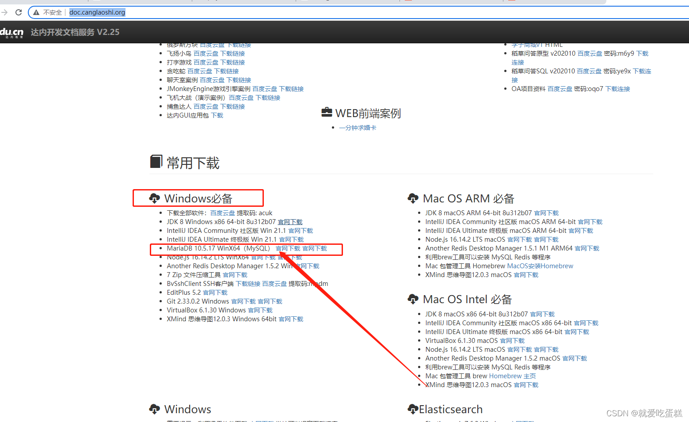
Task: Click 官网下载 for XMind 12.0.3 Windows 64bit
Action: (291, 319)
